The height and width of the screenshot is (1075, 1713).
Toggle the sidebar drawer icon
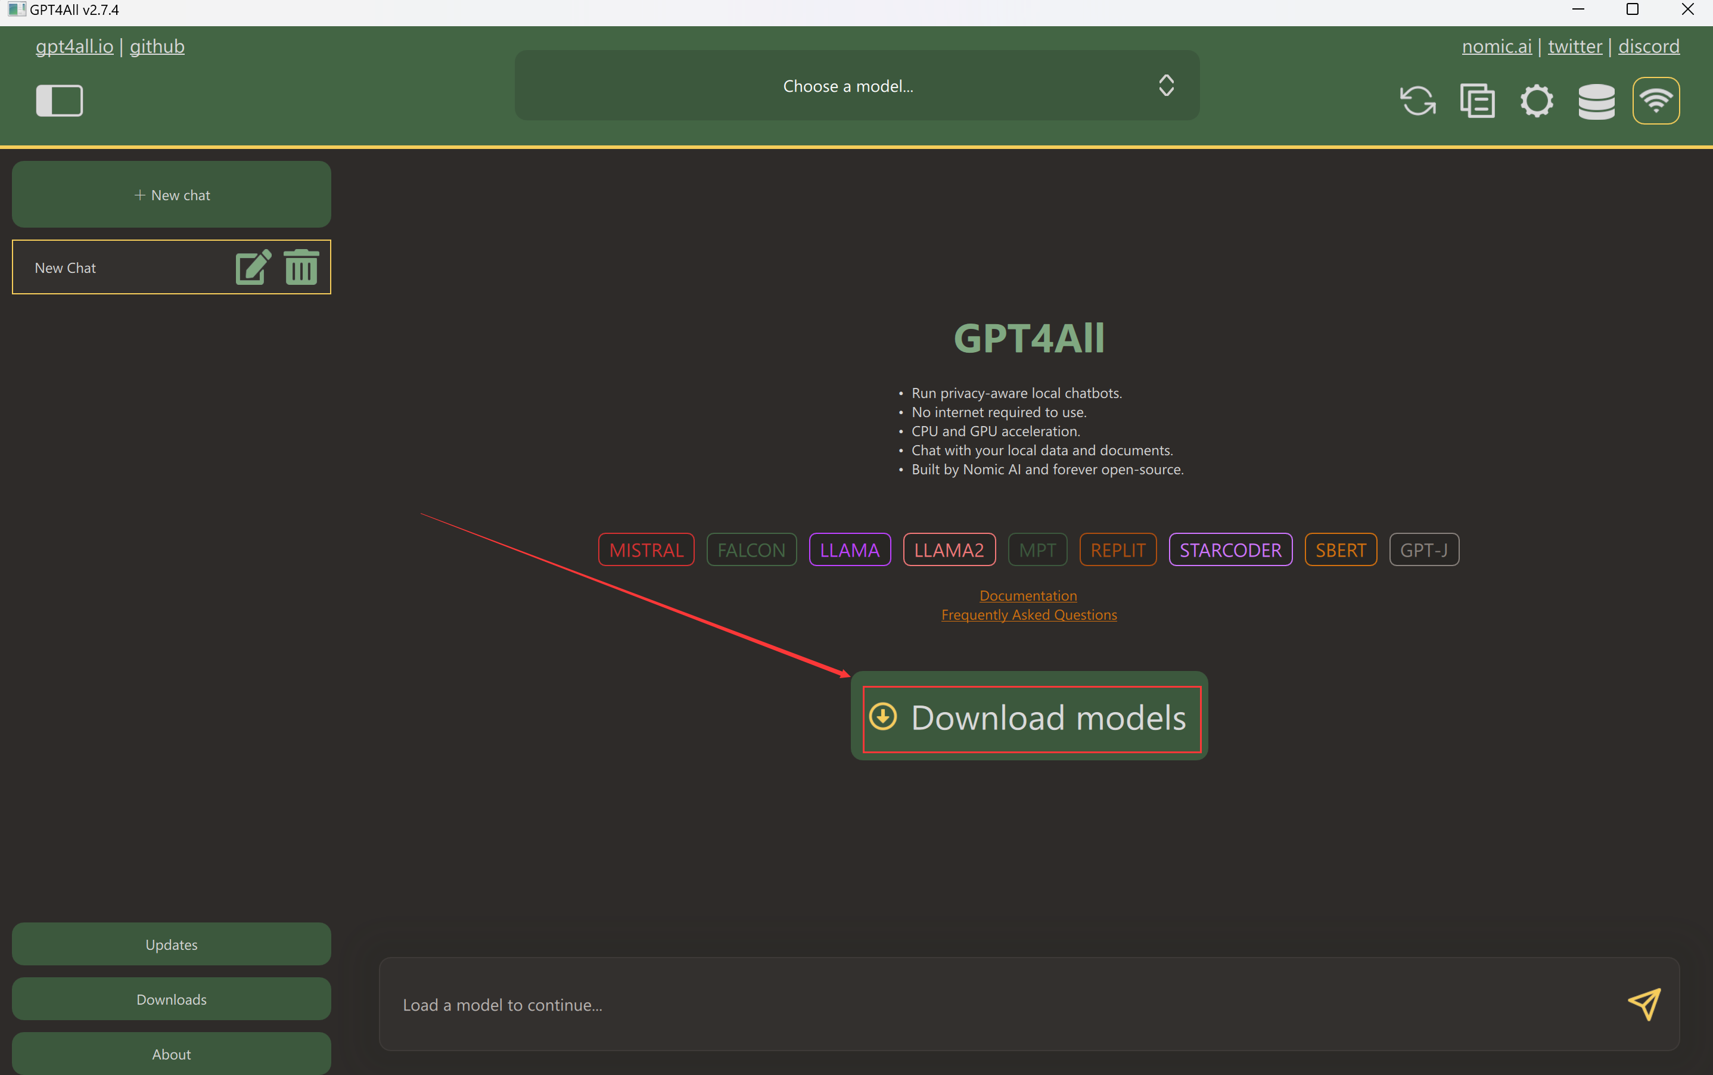click(x=59, y=100)
